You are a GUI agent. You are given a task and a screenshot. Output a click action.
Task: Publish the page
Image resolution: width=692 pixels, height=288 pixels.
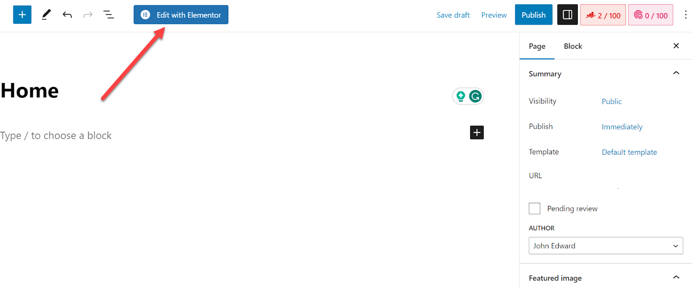point(533,15)
